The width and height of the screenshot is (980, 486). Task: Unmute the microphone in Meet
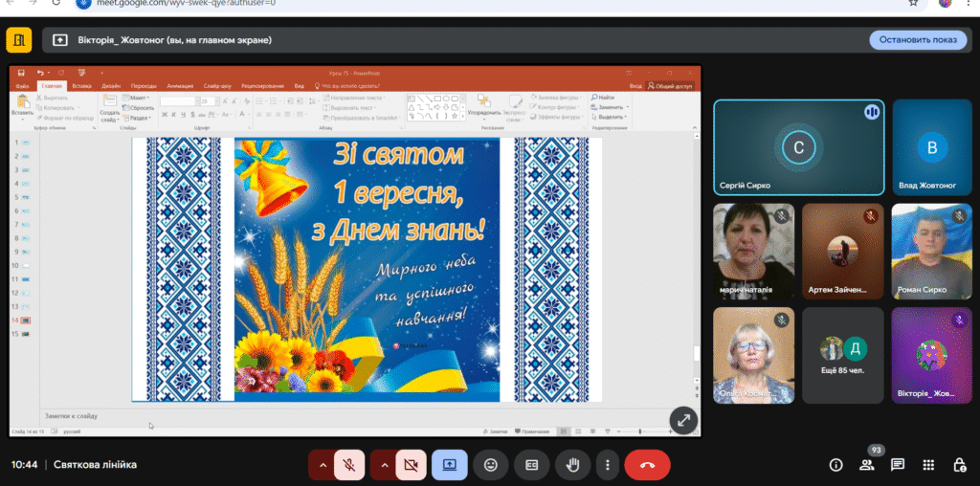[351, 465]
